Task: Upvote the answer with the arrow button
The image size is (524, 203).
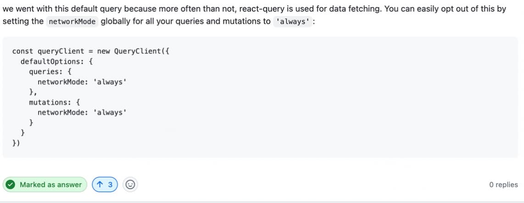Action: coord(100,185)
